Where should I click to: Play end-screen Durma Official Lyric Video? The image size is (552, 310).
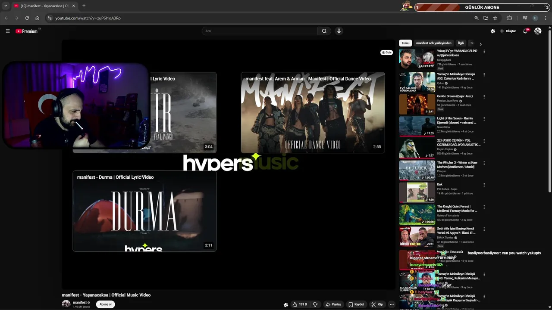144,211
